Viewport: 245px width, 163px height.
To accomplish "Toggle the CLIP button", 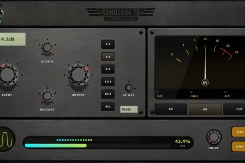I will coord(238,132).
